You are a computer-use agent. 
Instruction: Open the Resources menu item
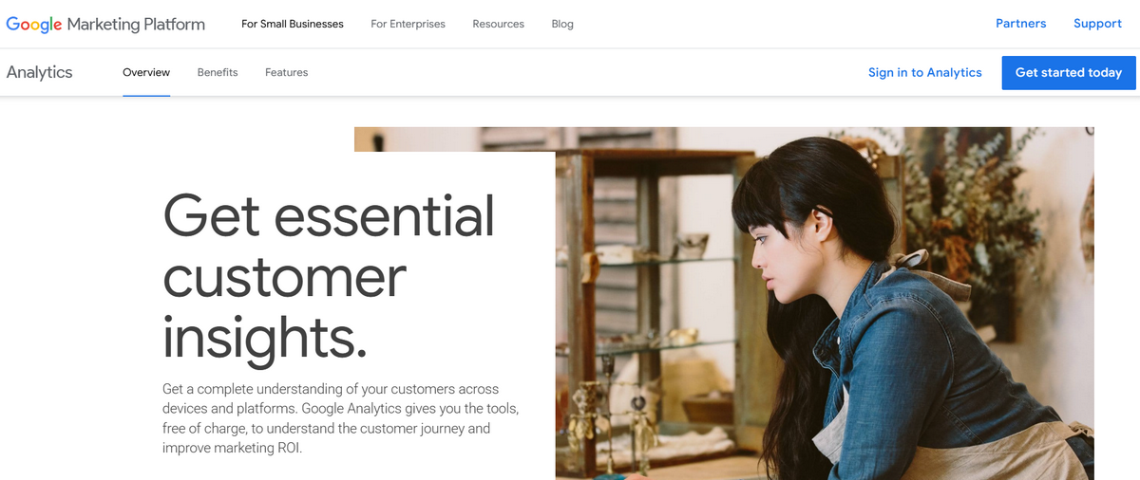point(498,24)
